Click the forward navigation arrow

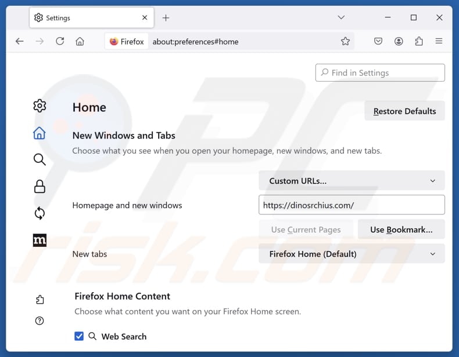tap(40, 42)
